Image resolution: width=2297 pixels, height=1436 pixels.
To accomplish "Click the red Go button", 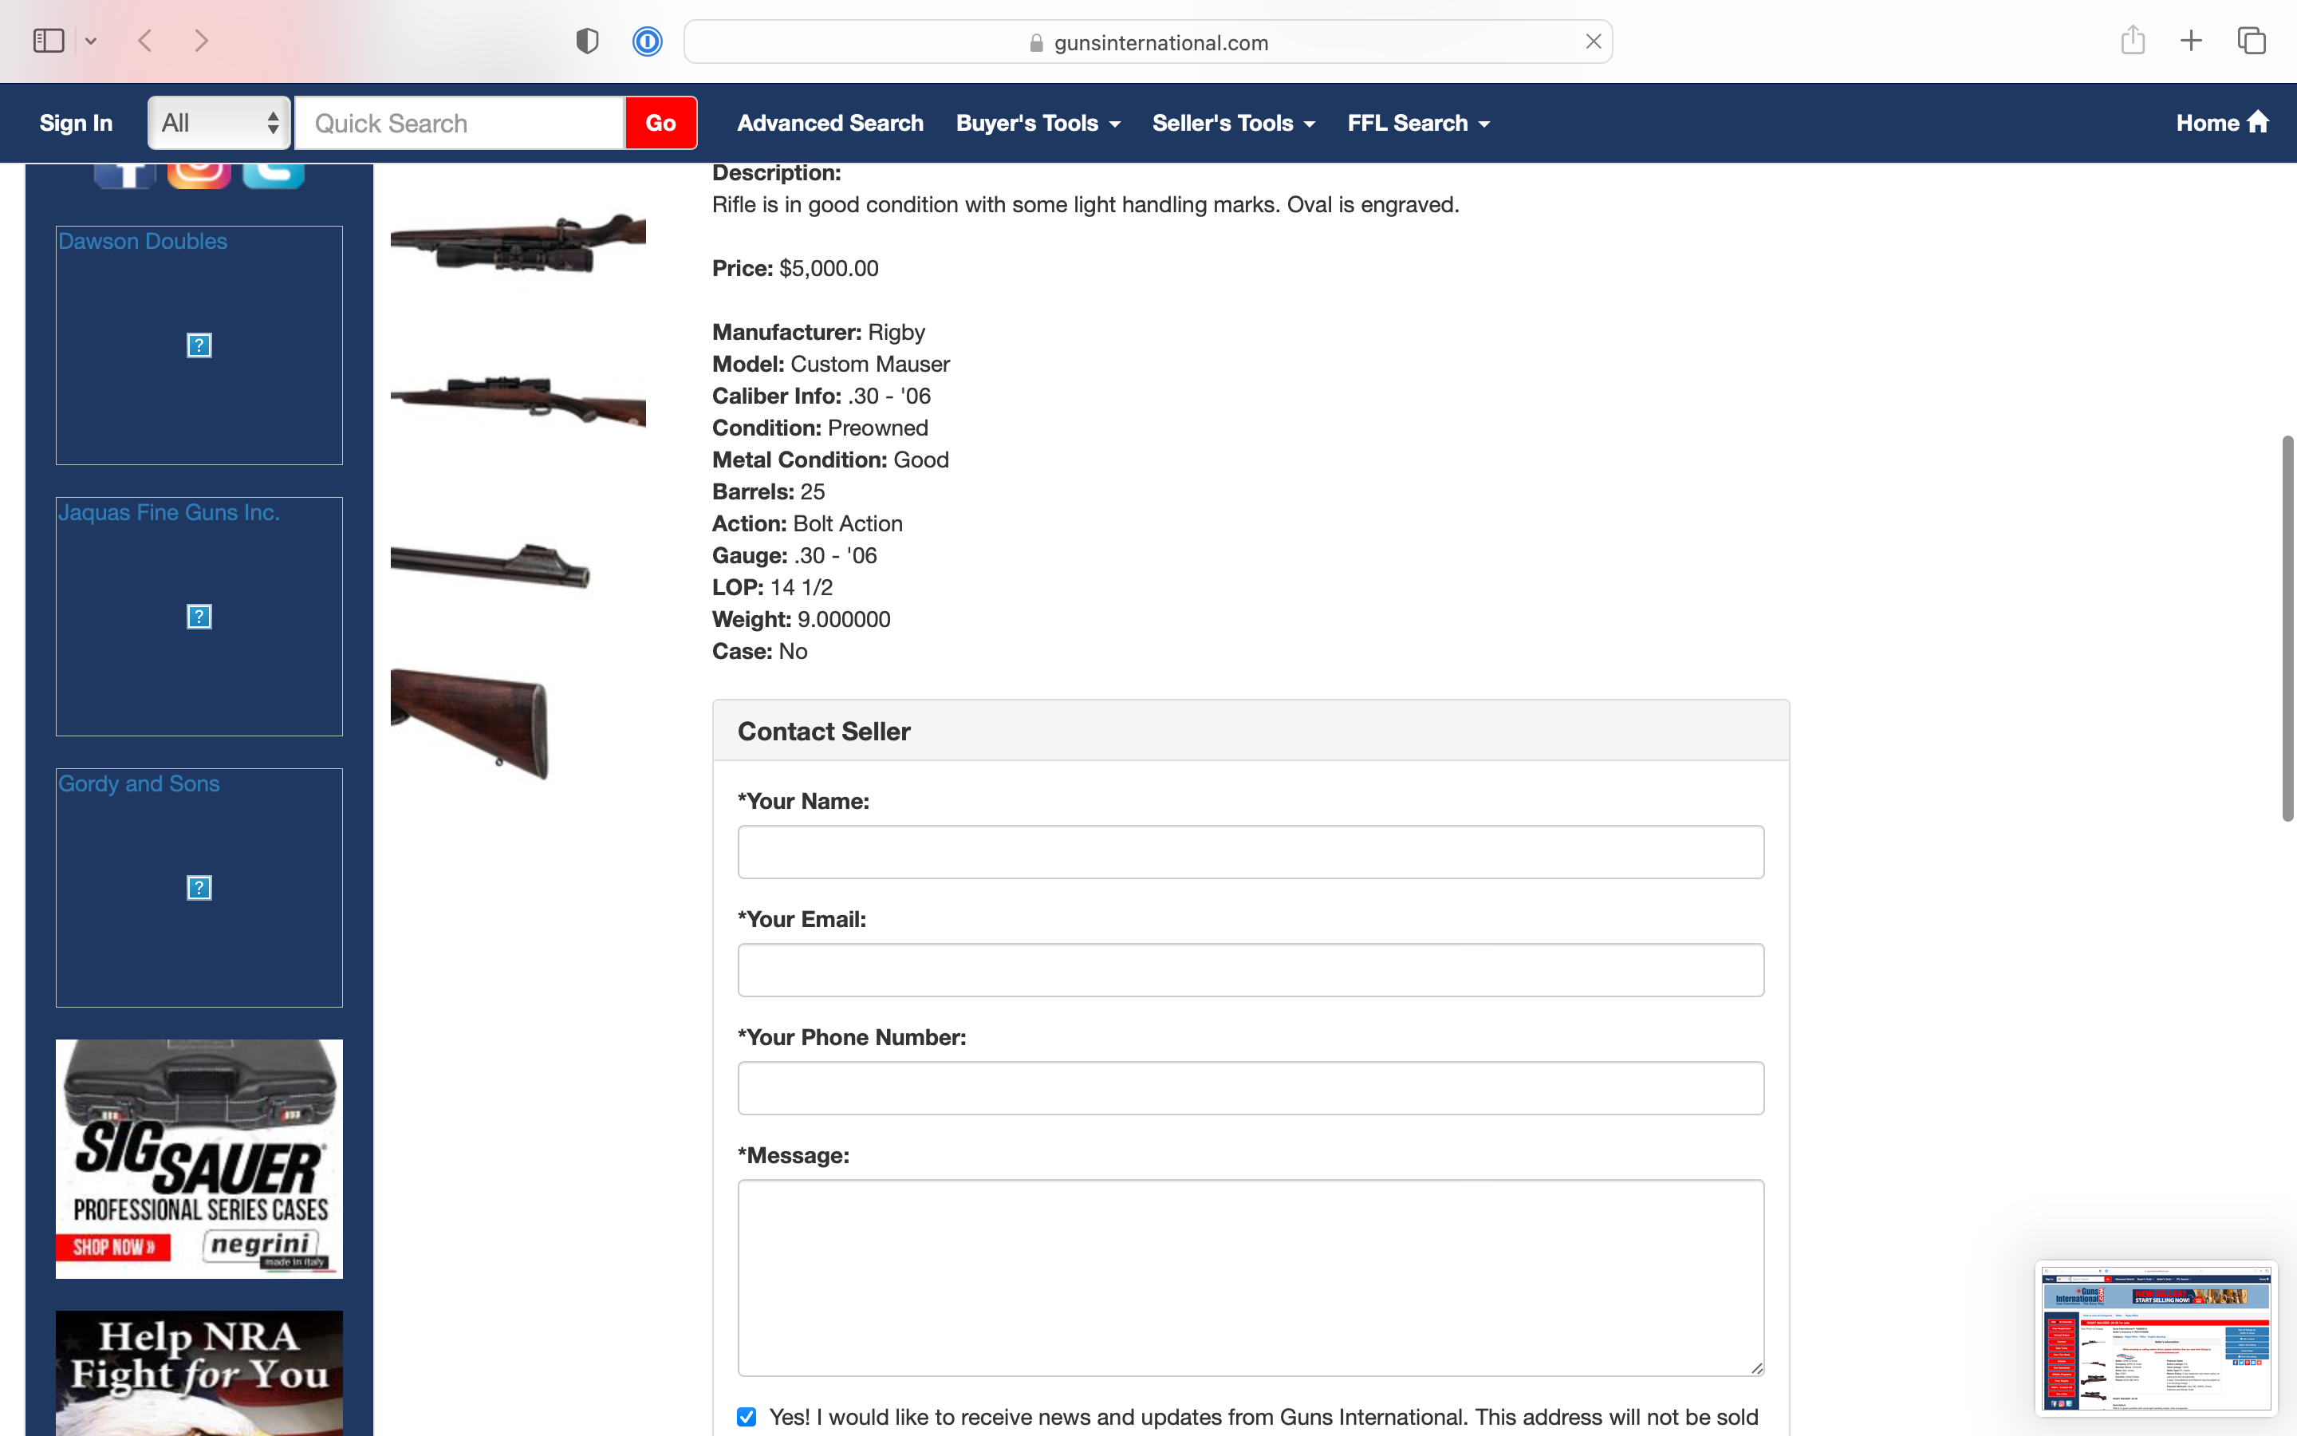I will point(660,123).
